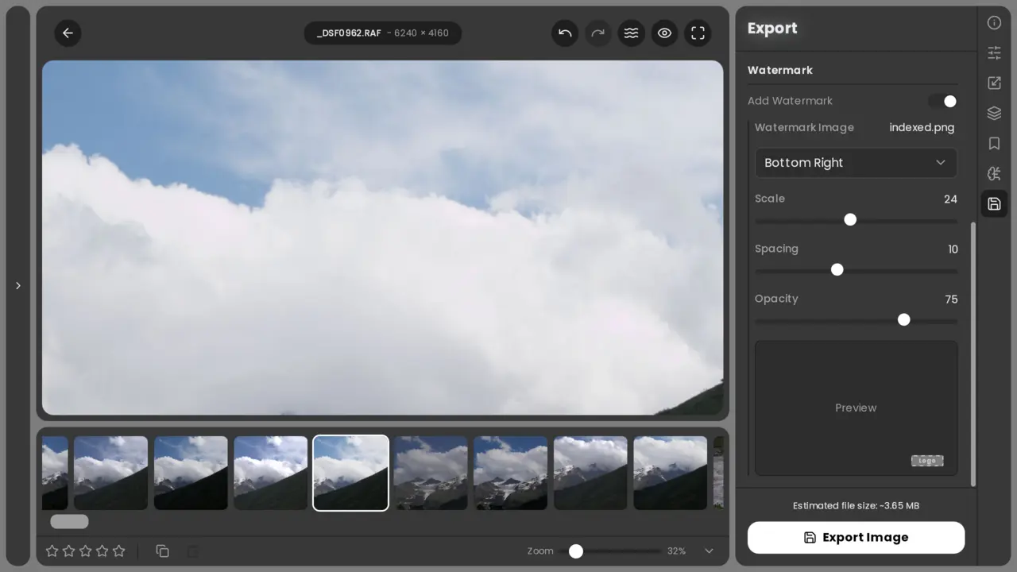Undo the last edit

[x=565, y=33]
